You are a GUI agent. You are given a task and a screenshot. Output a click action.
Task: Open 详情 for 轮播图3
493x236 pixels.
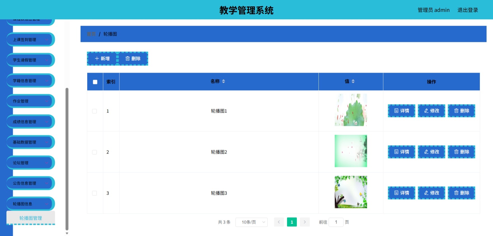[x=402, y=193]
